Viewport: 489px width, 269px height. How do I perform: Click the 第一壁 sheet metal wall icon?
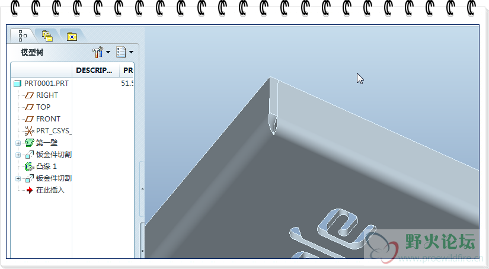click(x=29, y=143)
